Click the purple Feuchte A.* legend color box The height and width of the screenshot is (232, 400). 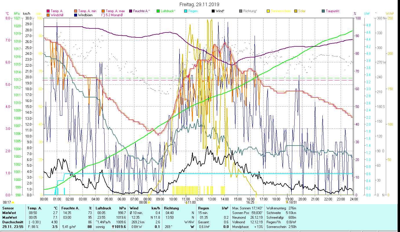click(131, 11)
